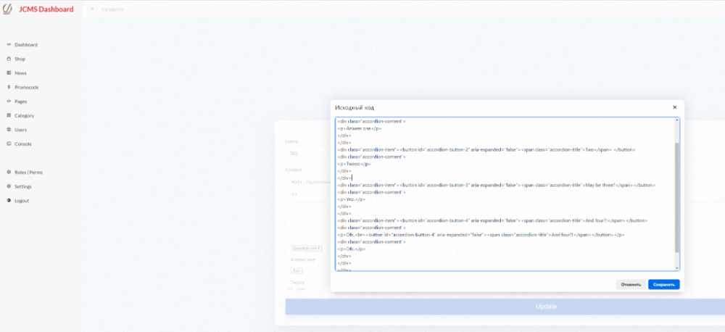This screenshot has height=332, width=725.
Task: Open the Users section
Action: (x=20, y=130)
